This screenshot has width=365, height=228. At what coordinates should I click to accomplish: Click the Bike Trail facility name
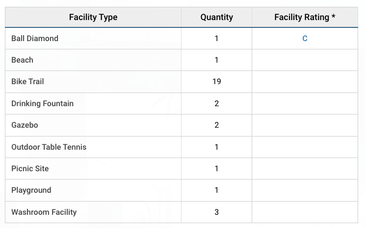click(27, 81)
